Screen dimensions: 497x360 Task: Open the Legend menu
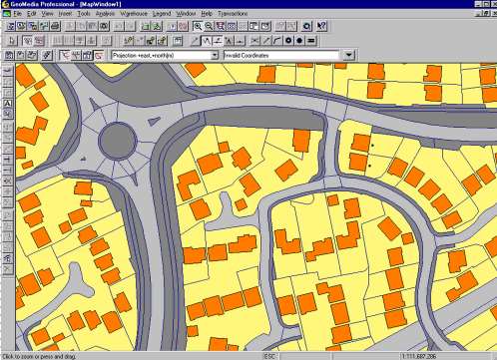pos(162,14)
